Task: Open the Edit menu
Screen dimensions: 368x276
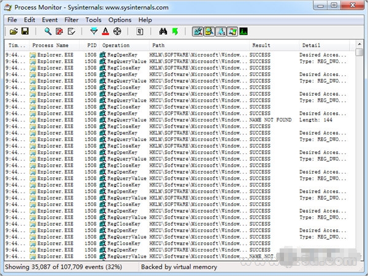Action: click(29, 20)
